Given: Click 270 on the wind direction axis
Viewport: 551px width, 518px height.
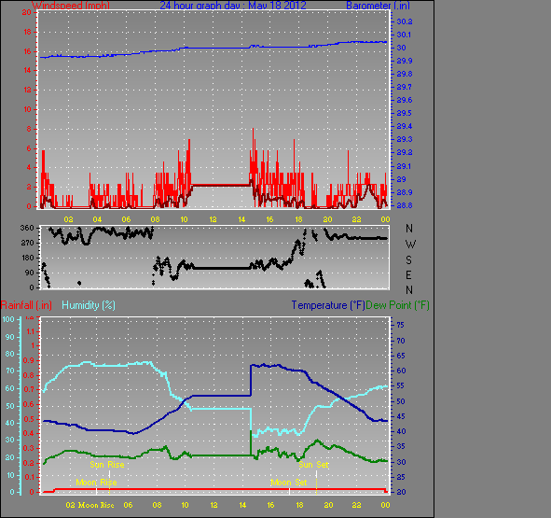Looking at the screenshot, I should 27,243.
